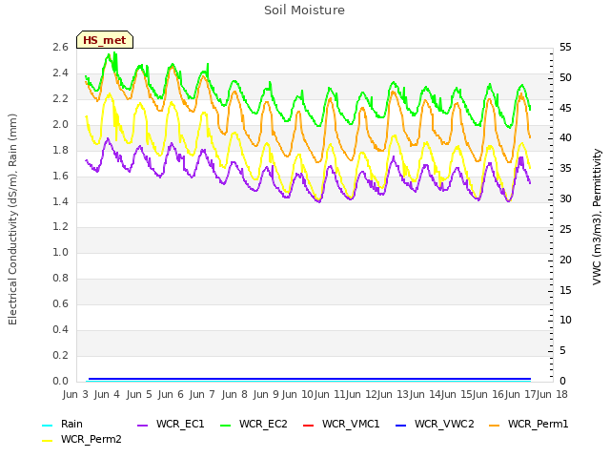
Task: Click the Jun 6 x-axis label
Action: click(x=171, y=394)
